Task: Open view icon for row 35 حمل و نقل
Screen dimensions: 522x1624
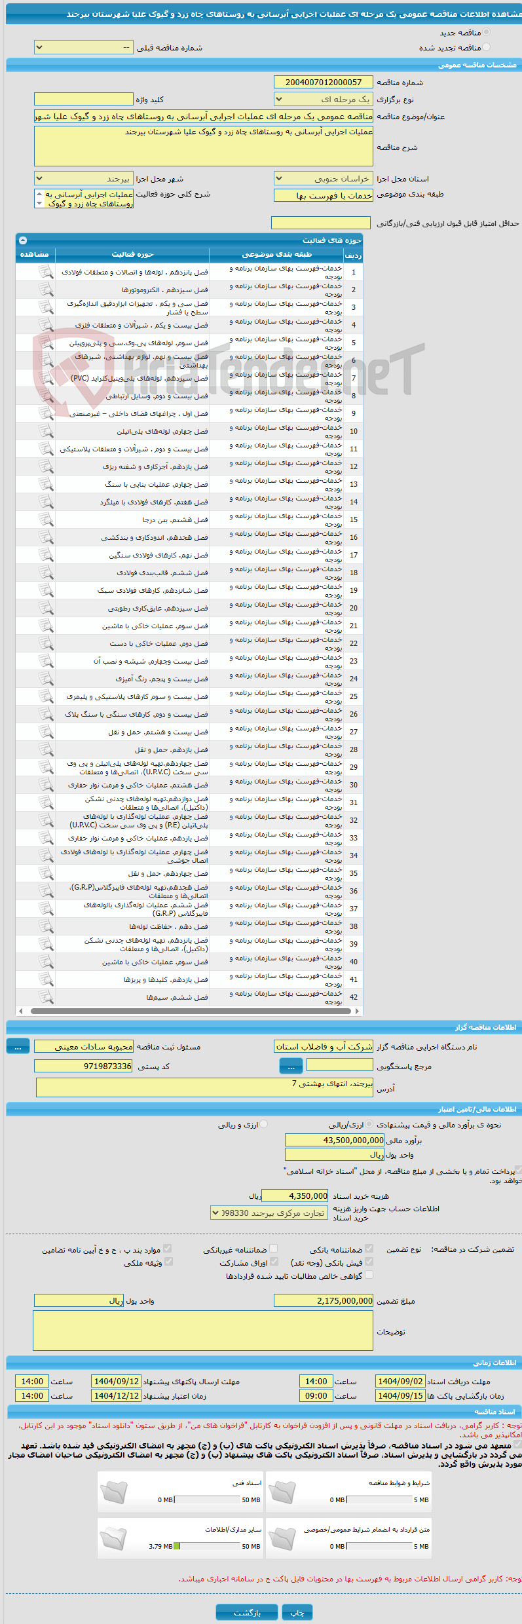Action: [x=45, y=873]
